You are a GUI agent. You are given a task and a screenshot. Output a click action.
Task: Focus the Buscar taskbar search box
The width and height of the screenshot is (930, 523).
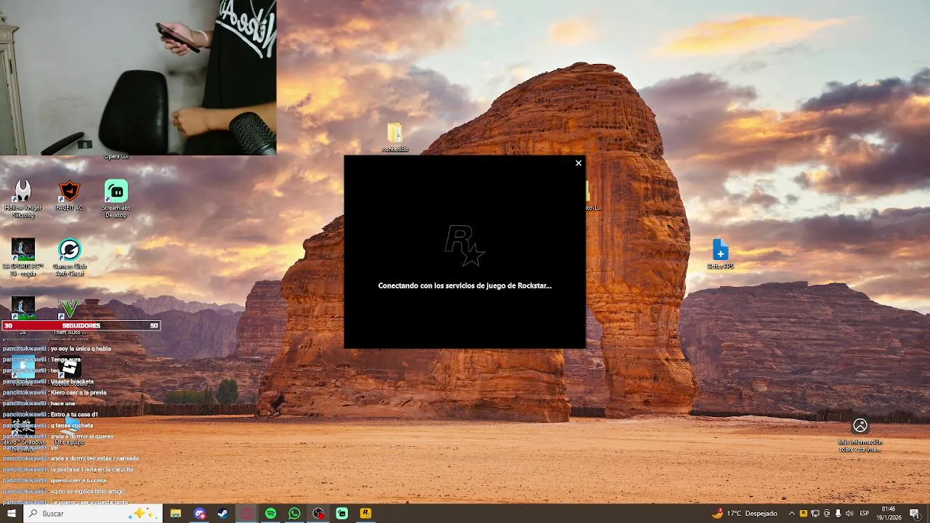coord(93,514)
